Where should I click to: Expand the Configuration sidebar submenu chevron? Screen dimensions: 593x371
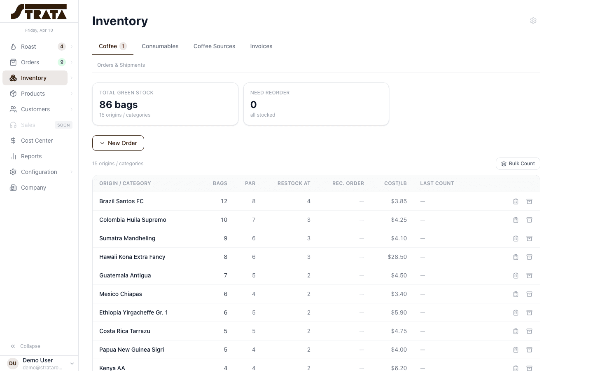(x=72, y=172)
